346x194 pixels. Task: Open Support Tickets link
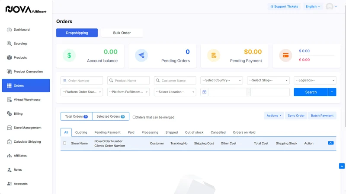coord(284,6)
